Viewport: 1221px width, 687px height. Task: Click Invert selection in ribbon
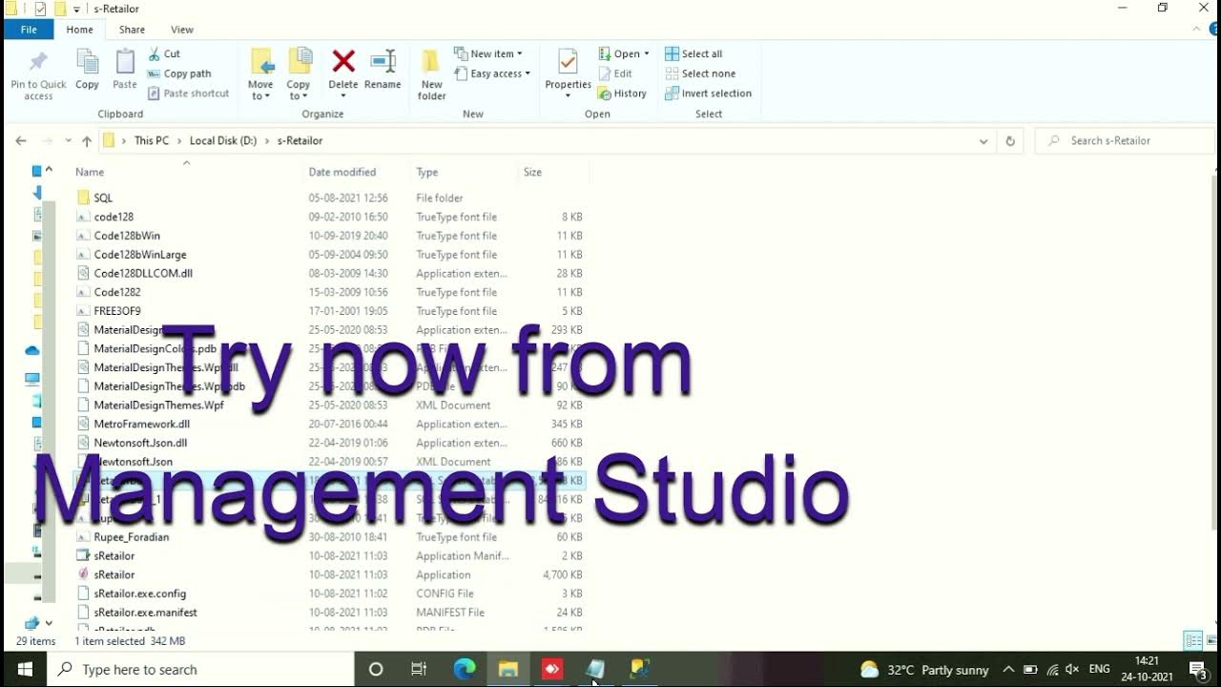pos(709,94)
